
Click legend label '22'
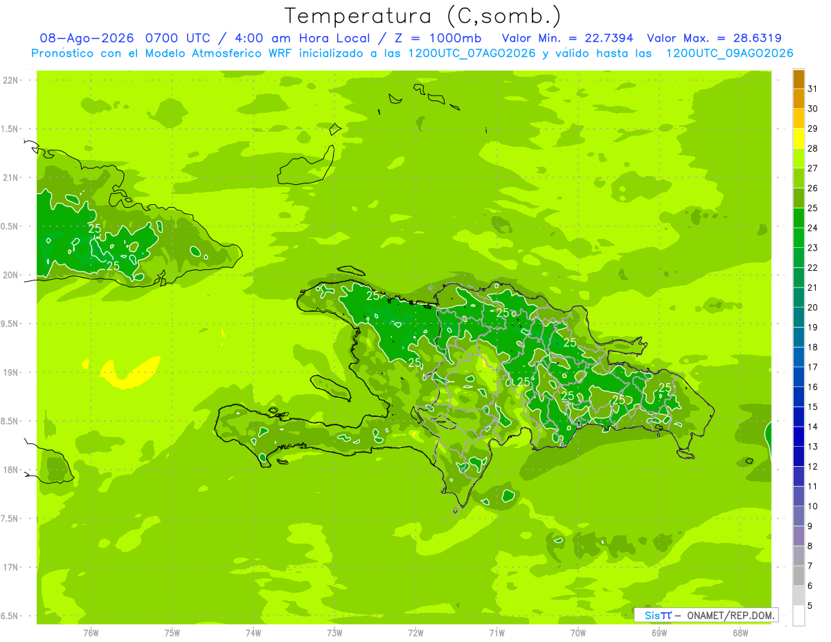click(x=813, y=268)
